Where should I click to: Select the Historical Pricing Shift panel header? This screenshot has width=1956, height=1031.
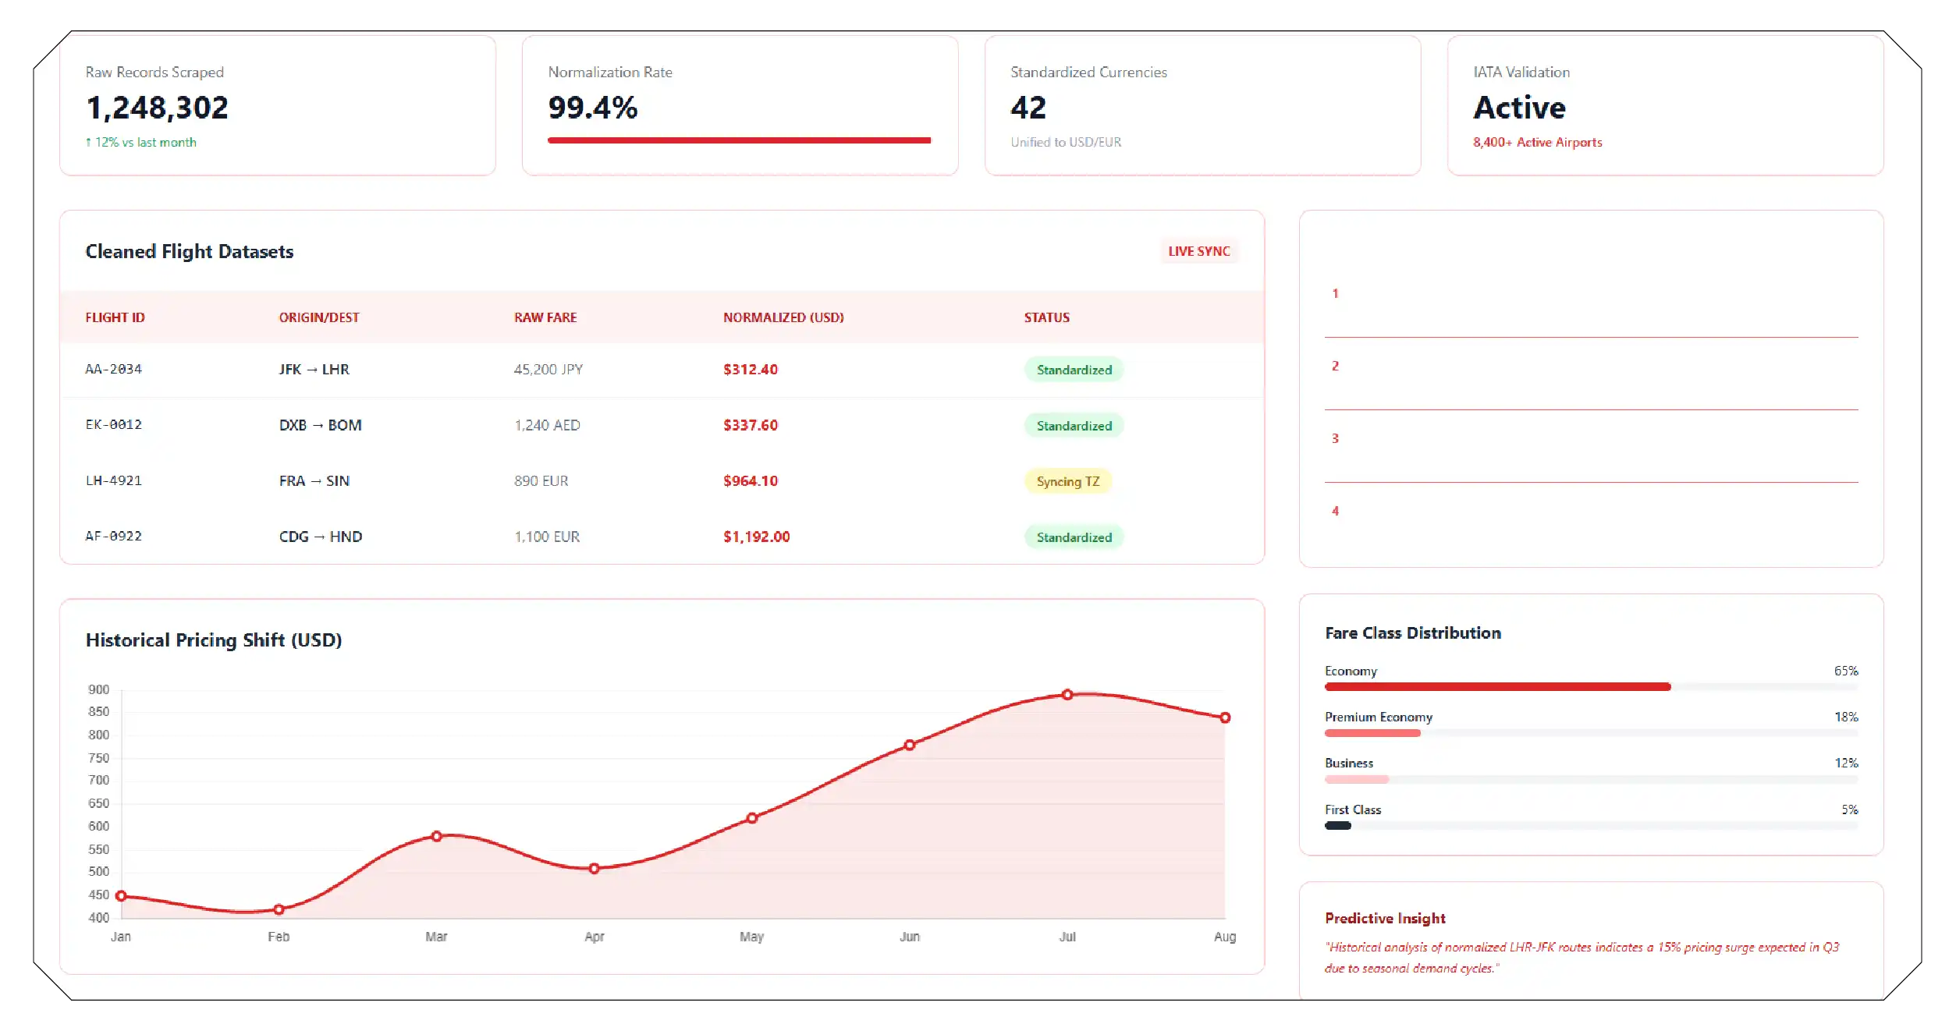click(x=214, y=640)
